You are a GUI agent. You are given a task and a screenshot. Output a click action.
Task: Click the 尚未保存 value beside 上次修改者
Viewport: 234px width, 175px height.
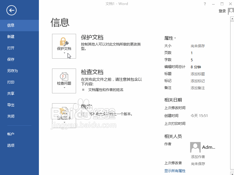click(198, 164)
